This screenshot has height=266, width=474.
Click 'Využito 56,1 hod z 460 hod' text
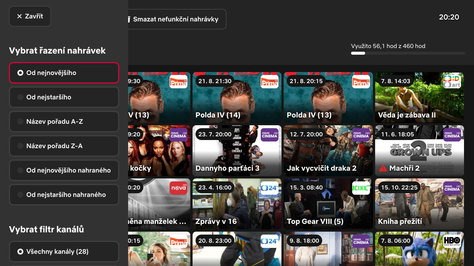pyautogui.click(x=388, y=46)
